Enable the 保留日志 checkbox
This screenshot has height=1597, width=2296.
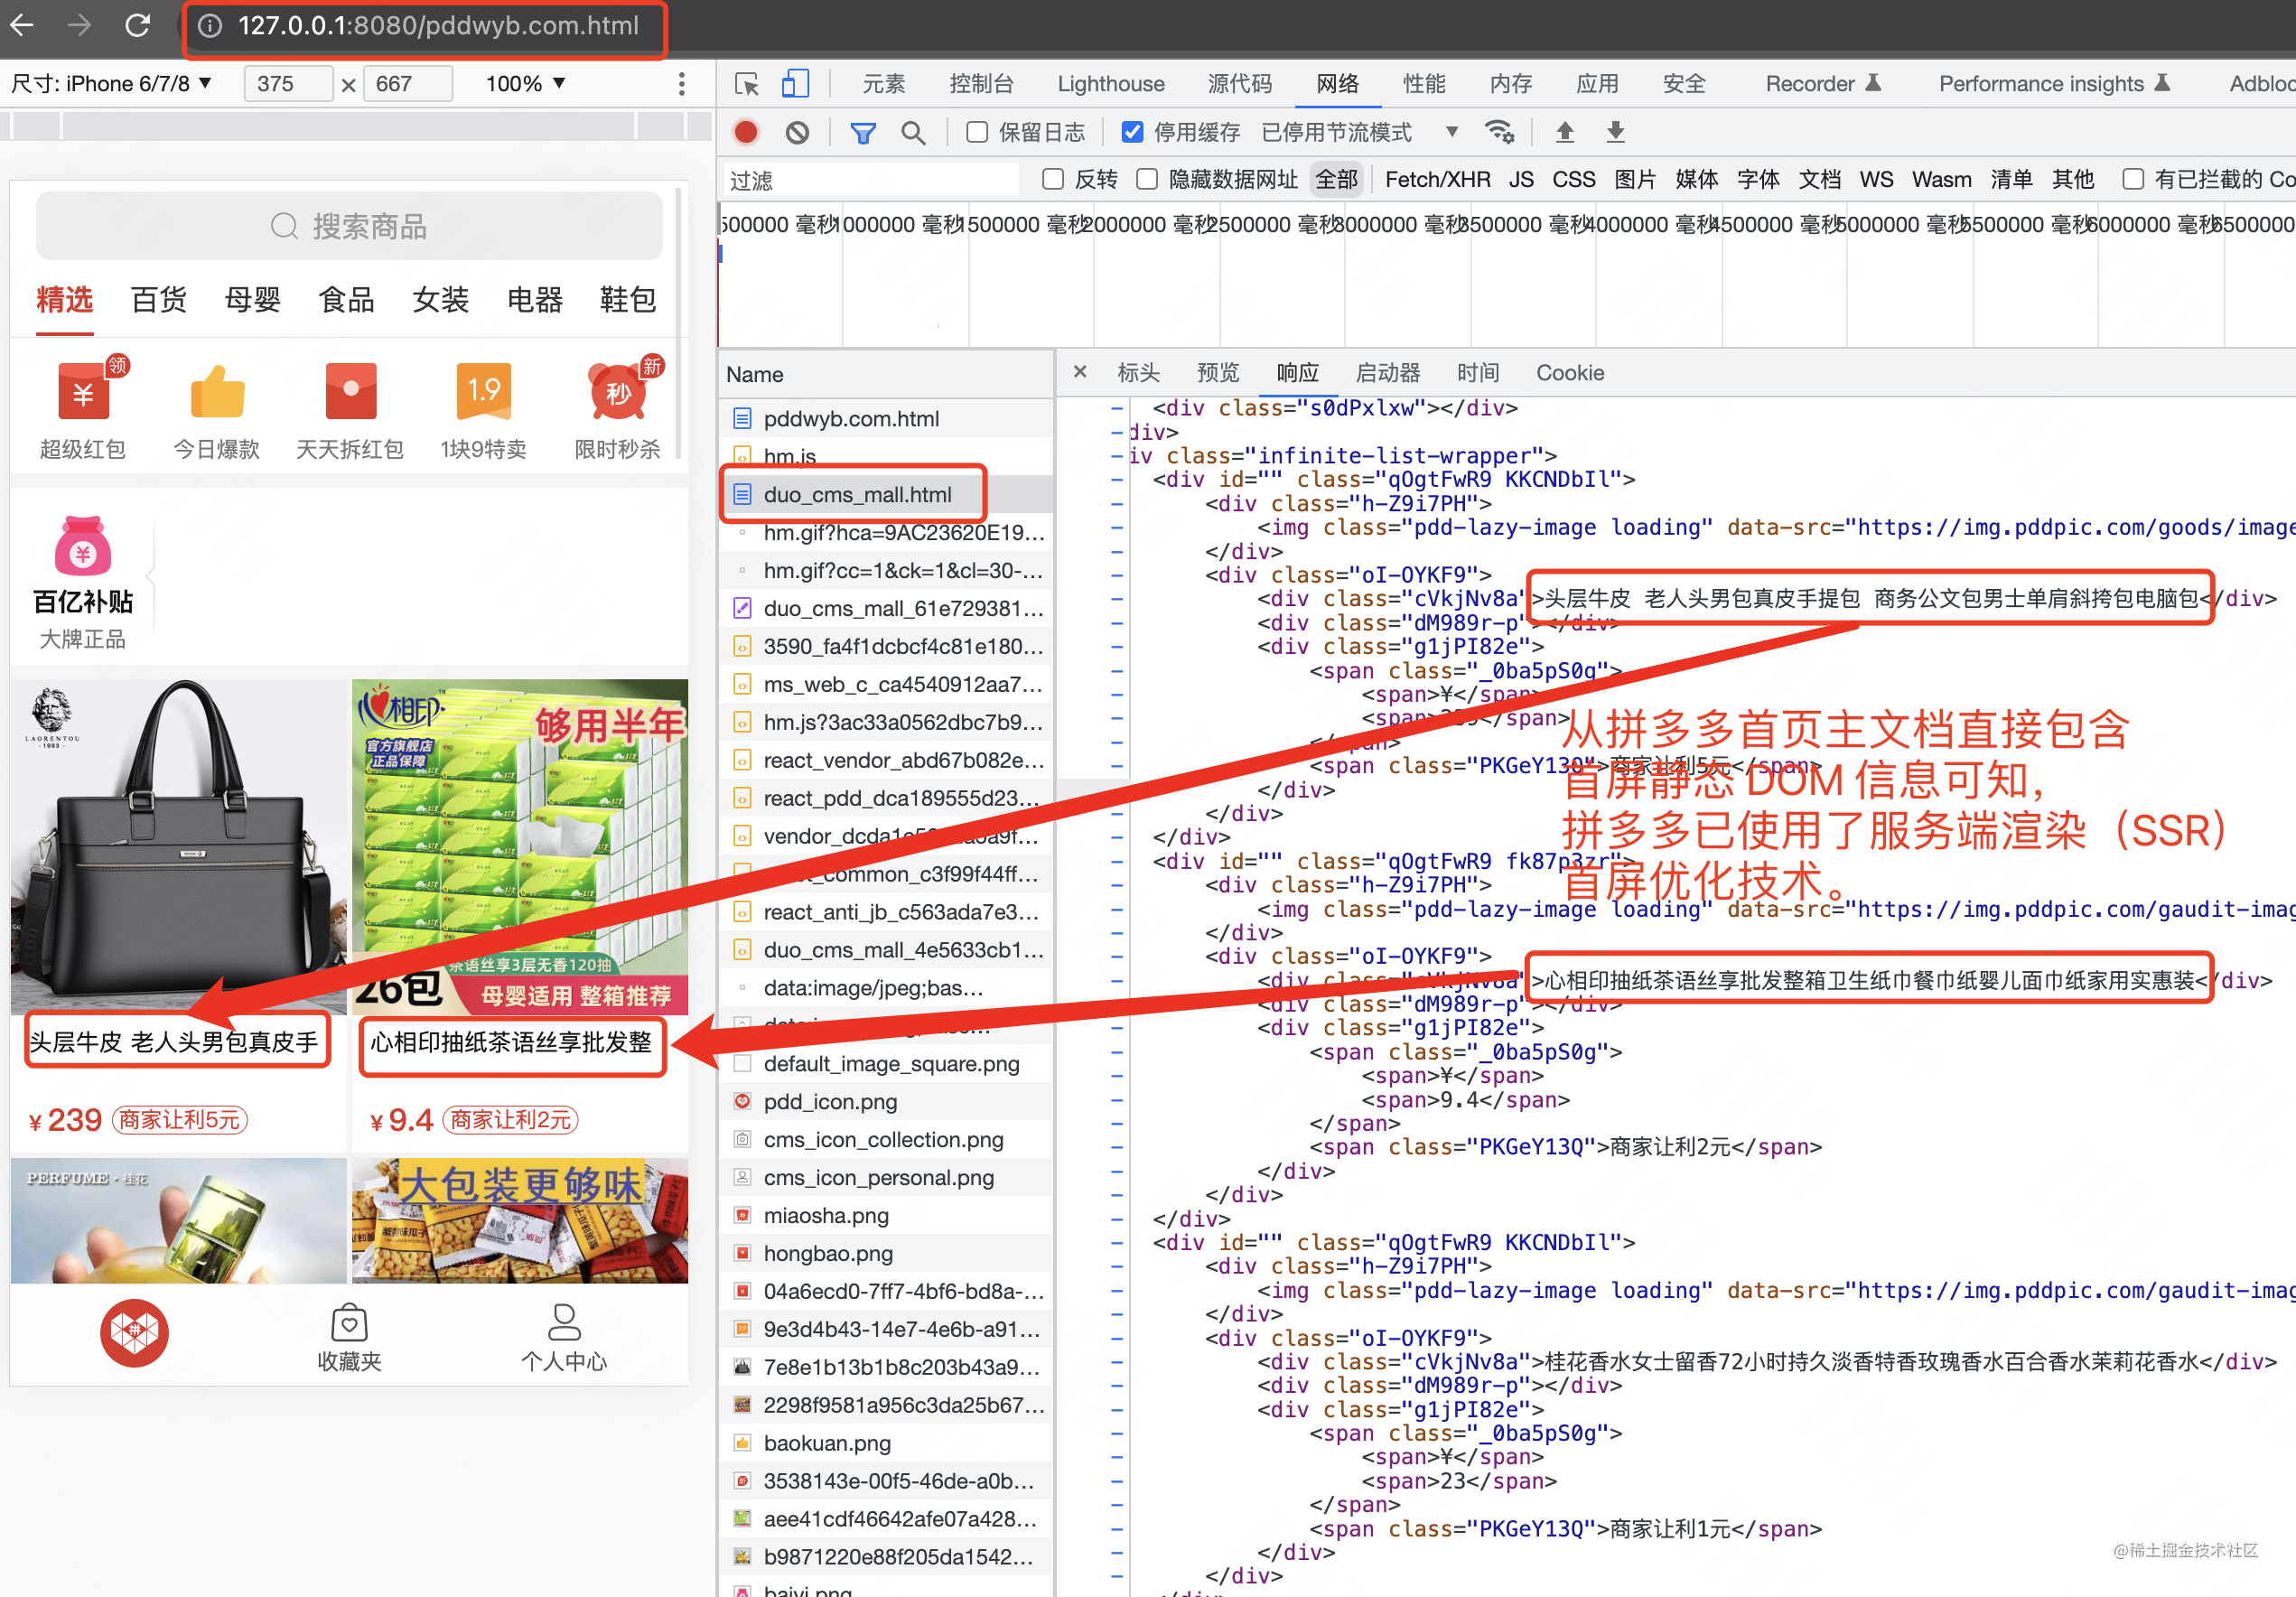click(977, 132)
